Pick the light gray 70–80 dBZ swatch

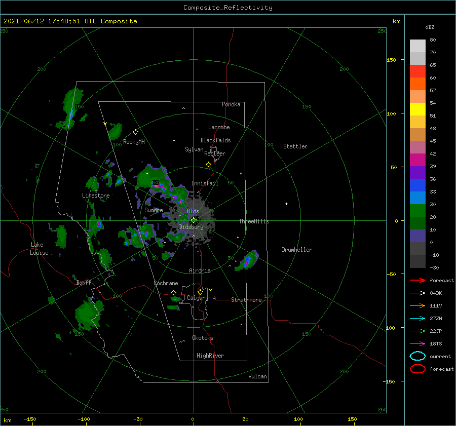[x=417, y=46]
